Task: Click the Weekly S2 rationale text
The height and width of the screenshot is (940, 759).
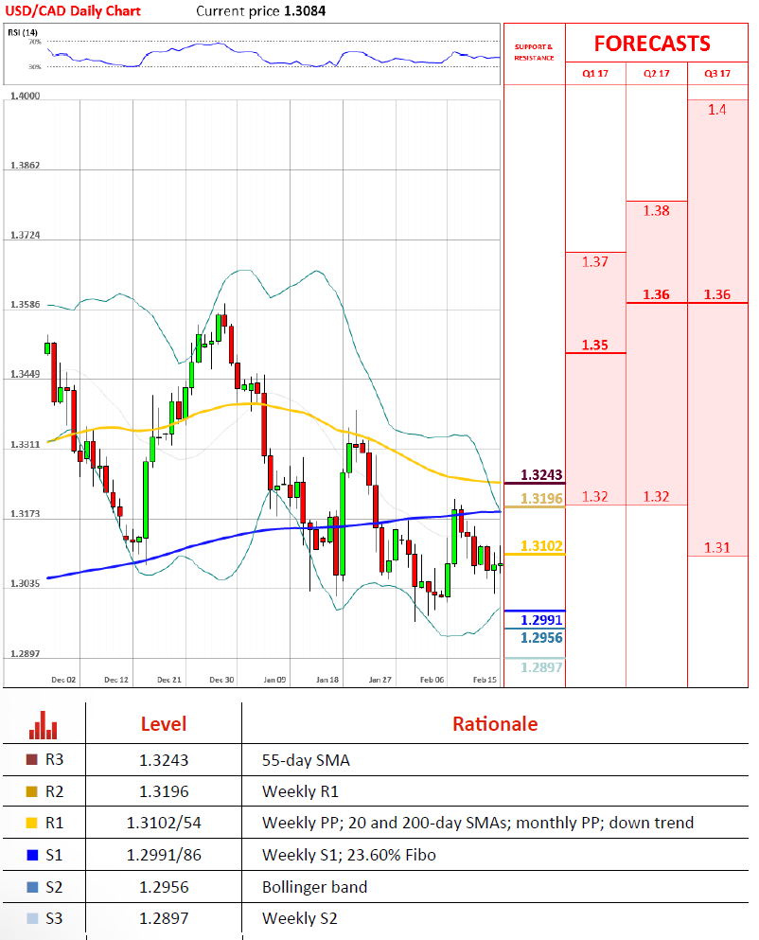Action: [x=300, y=918]
